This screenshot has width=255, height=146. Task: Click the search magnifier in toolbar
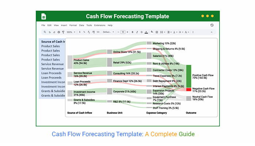point(45,32)
